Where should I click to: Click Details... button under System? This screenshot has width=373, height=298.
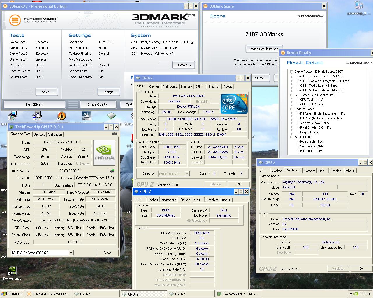pyautogui.click(x=184, y=65)
